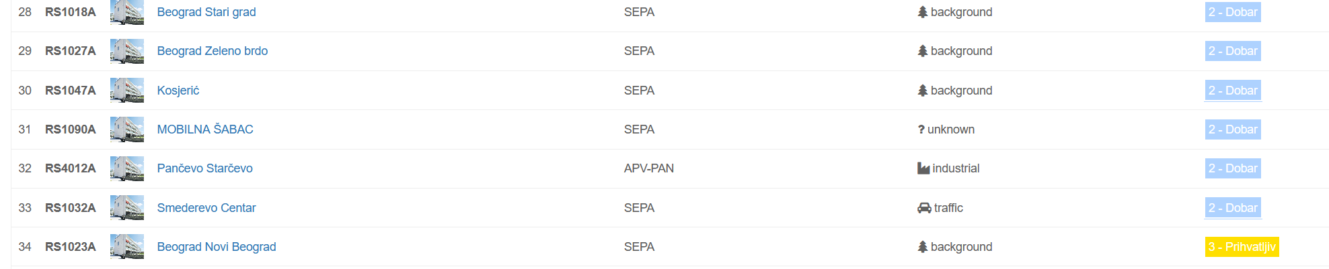Click the station thumbnail for RS1018A
1329x269 pixels.
click(126, 12)
